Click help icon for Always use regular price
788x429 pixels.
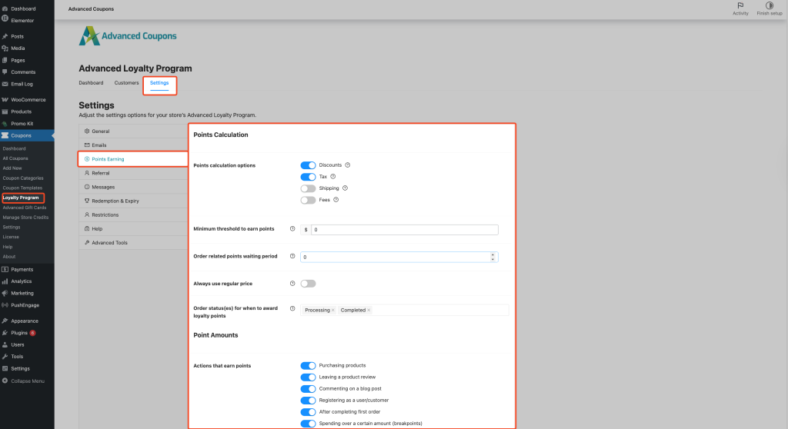292,284
